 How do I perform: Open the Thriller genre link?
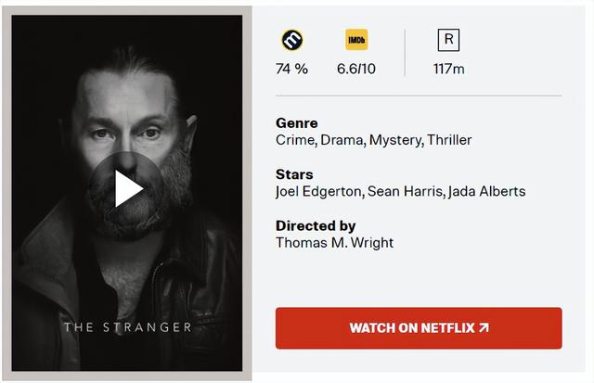449,140
